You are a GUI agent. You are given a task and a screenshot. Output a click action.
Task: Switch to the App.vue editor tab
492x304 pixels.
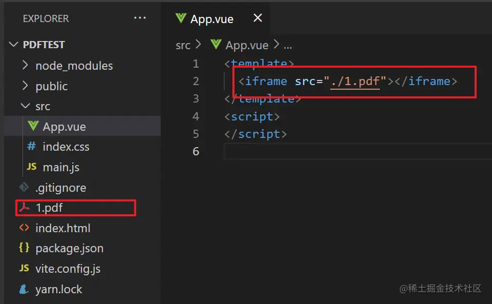tap(211, 19)
